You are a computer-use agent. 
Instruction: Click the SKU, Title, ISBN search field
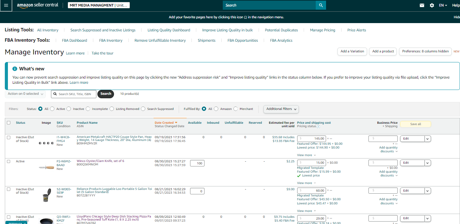coord(74,94)
